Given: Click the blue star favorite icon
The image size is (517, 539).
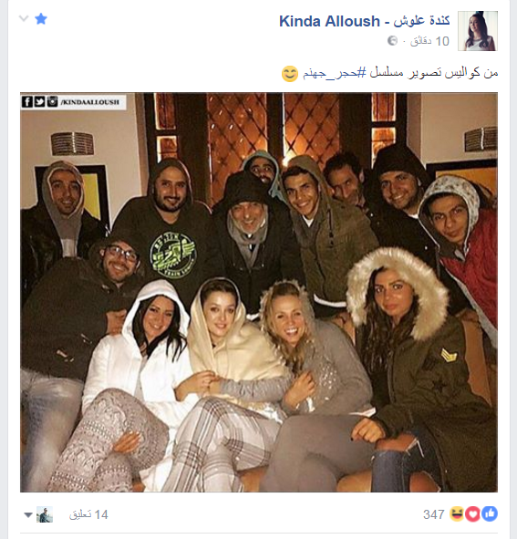Looking at the screenshot, I should pyautogui.click(x=41, y=19).
